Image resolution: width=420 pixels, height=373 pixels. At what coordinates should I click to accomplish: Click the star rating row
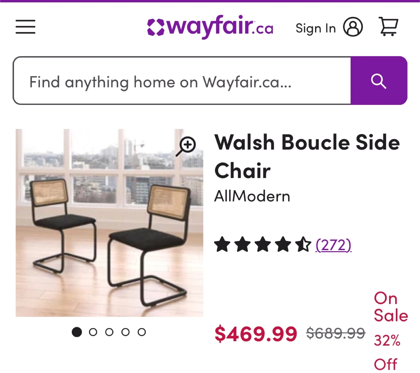pos(262,245)
